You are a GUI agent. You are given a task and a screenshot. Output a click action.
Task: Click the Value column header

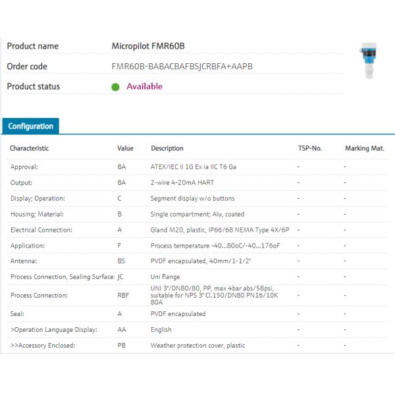[125, 149]
